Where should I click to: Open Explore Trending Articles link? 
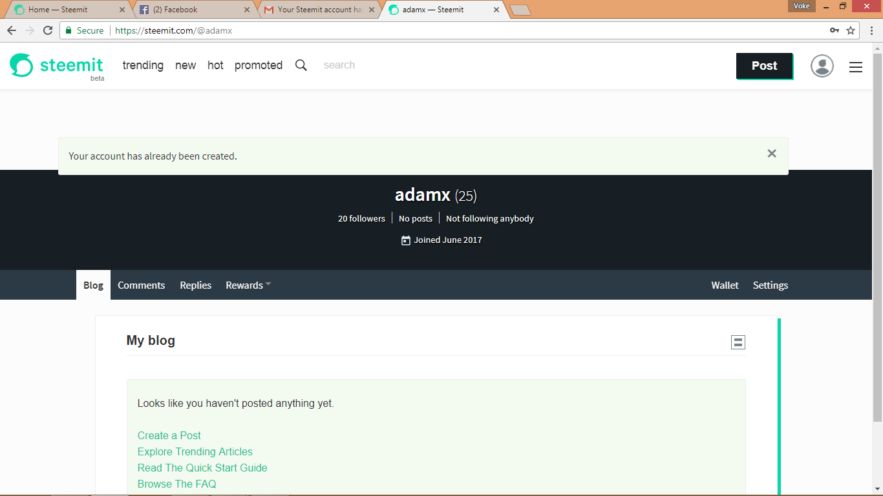[x=195, y=451]
